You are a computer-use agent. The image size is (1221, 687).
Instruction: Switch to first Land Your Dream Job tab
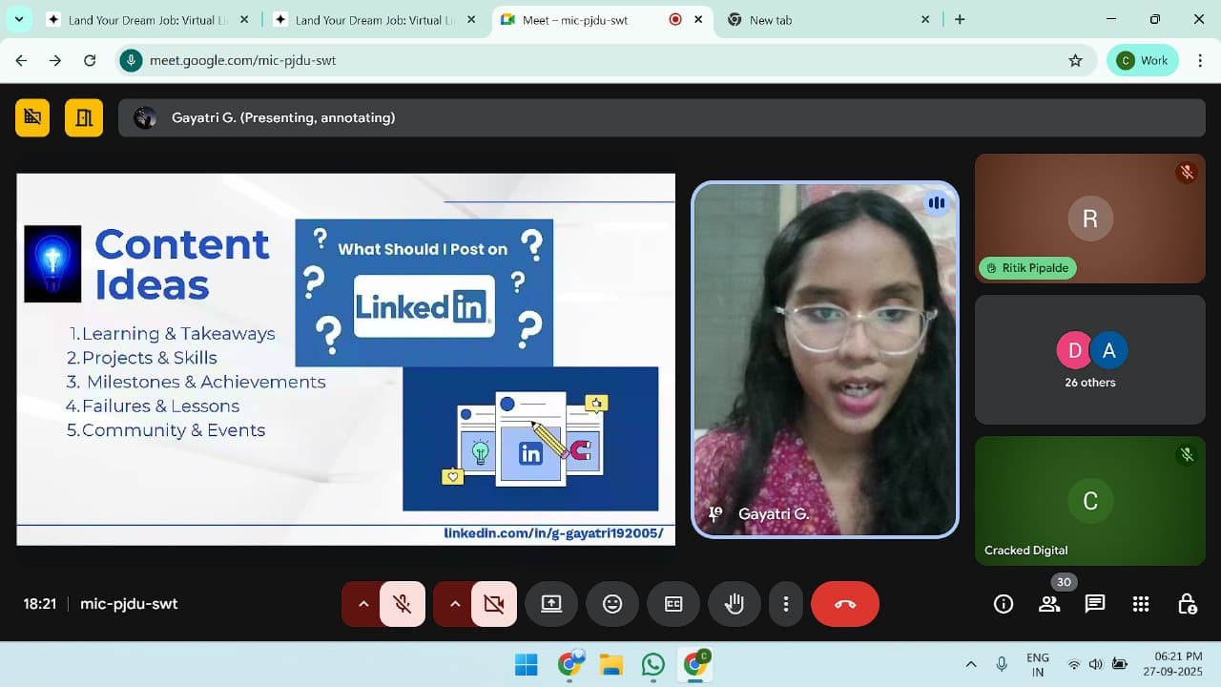click(x=143, y=20)
